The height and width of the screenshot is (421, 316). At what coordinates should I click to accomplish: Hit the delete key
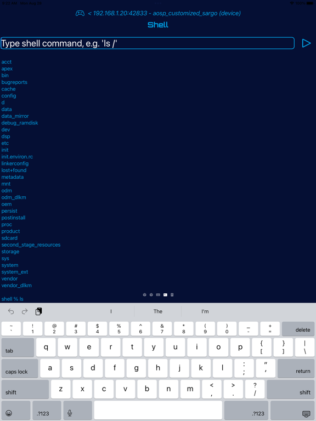pyautogui.click(x=298, y=329)
